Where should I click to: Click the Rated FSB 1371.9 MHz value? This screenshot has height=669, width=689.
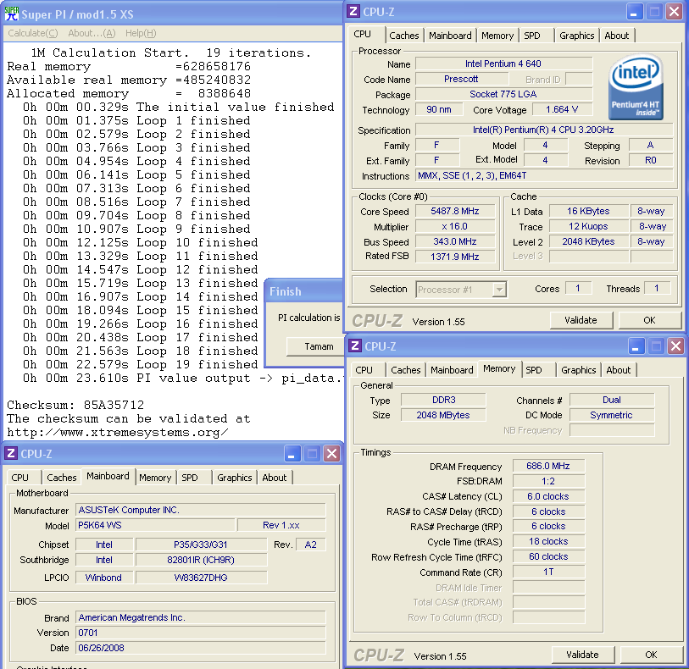click(455, 257)
